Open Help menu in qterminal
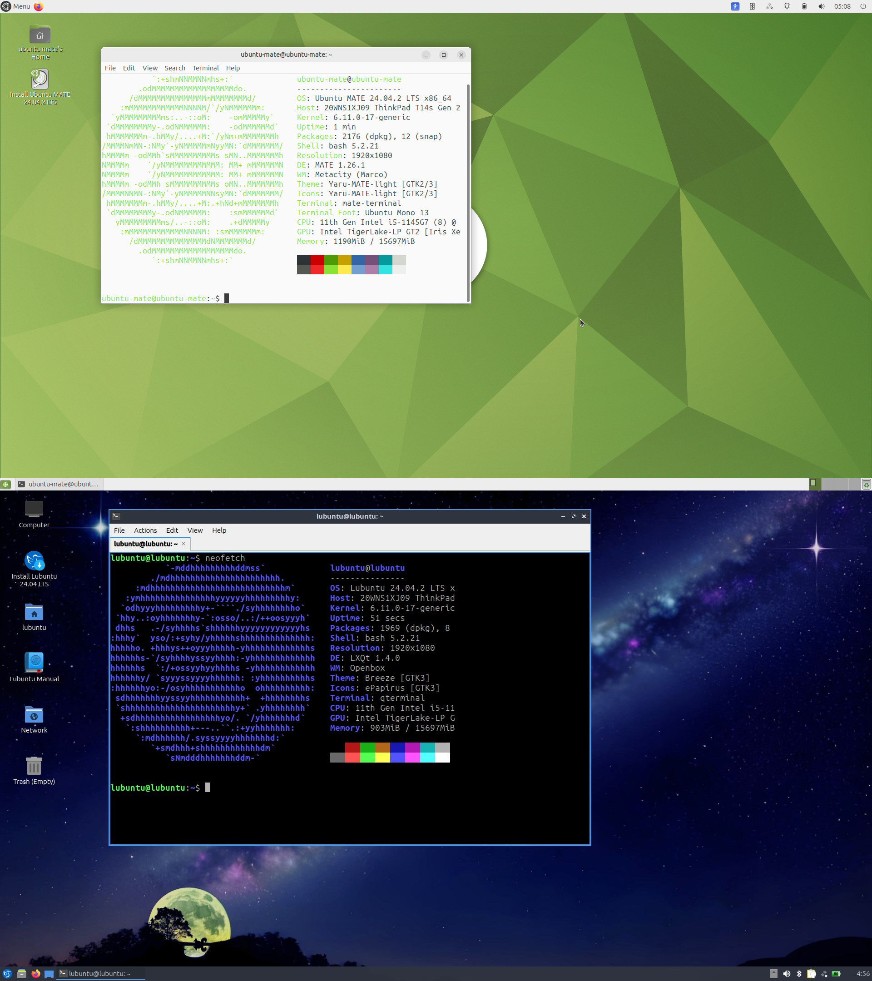872x981 pixels. click(x=219, y=530)
